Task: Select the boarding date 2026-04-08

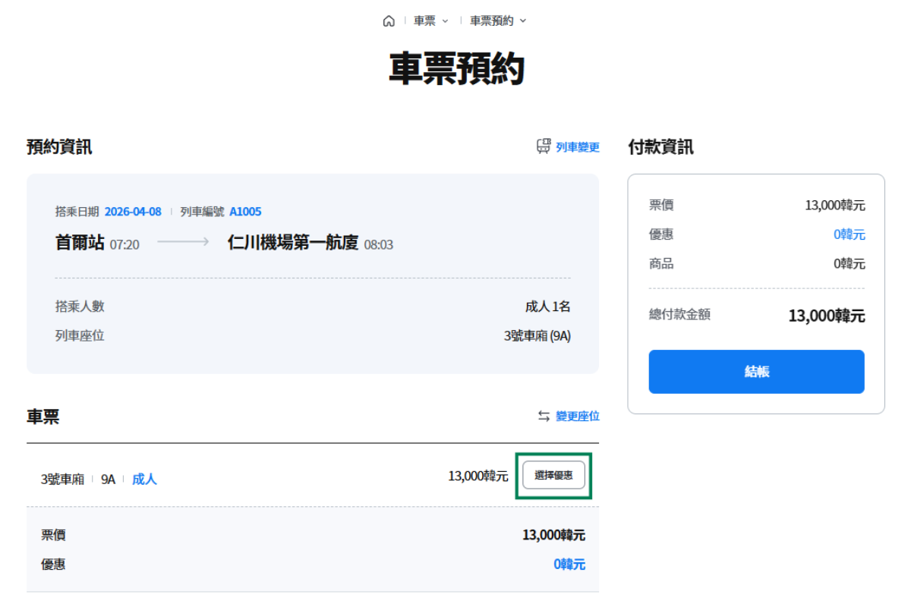Action: 133,212
